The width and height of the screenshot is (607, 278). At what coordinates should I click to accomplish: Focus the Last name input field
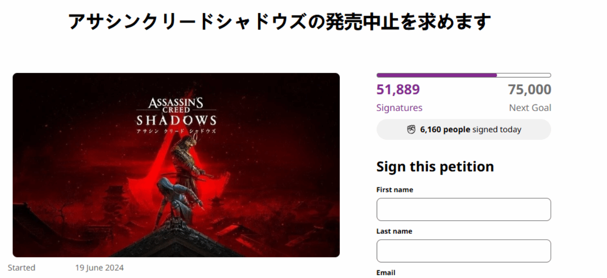463,251
